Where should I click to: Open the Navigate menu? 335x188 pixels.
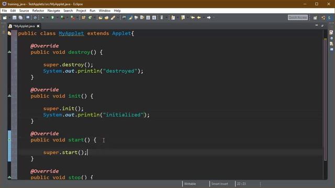pyautogui.click(x=53, y=10)
